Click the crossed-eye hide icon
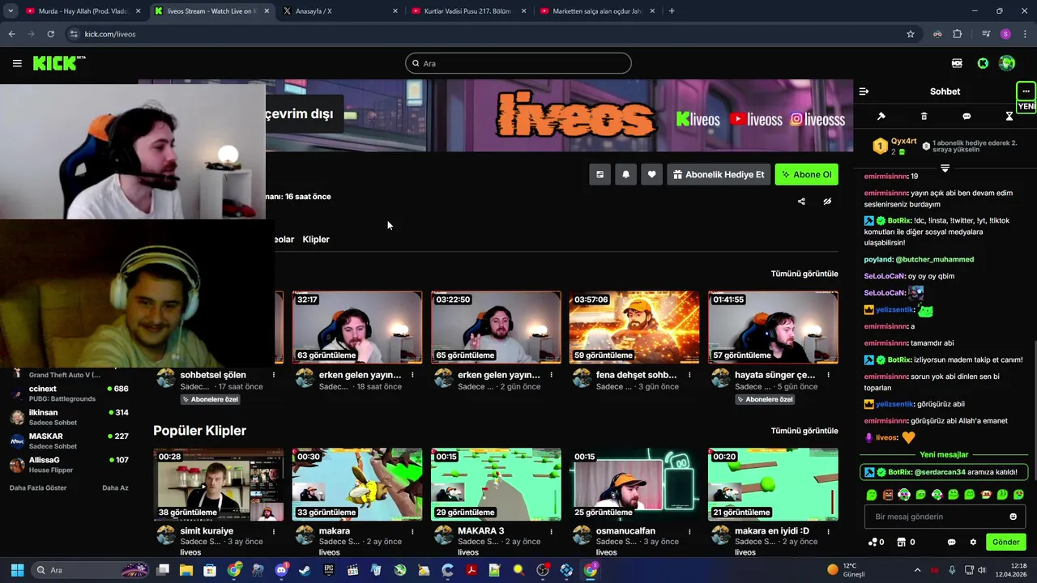Image resolution: width=1037 pixels, height=583 pixels. (827, 202)
